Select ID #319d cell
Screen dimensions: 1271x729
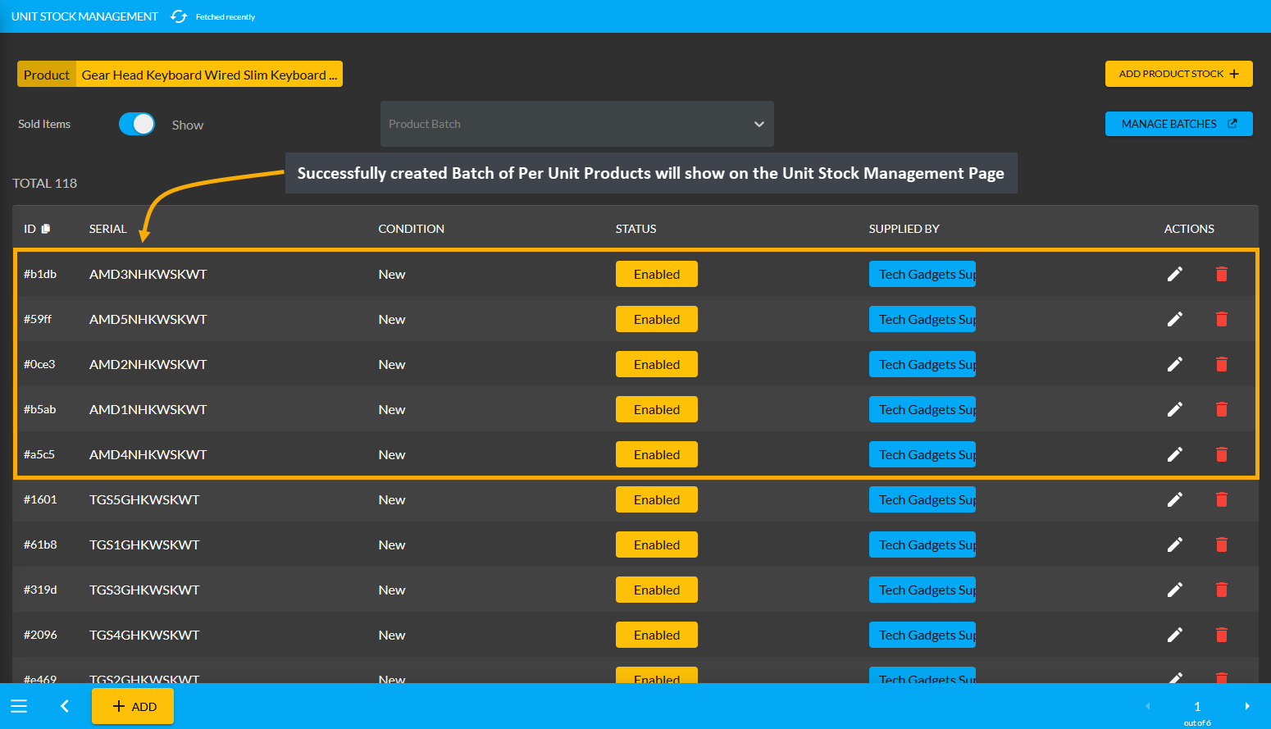tap(40, 590)
